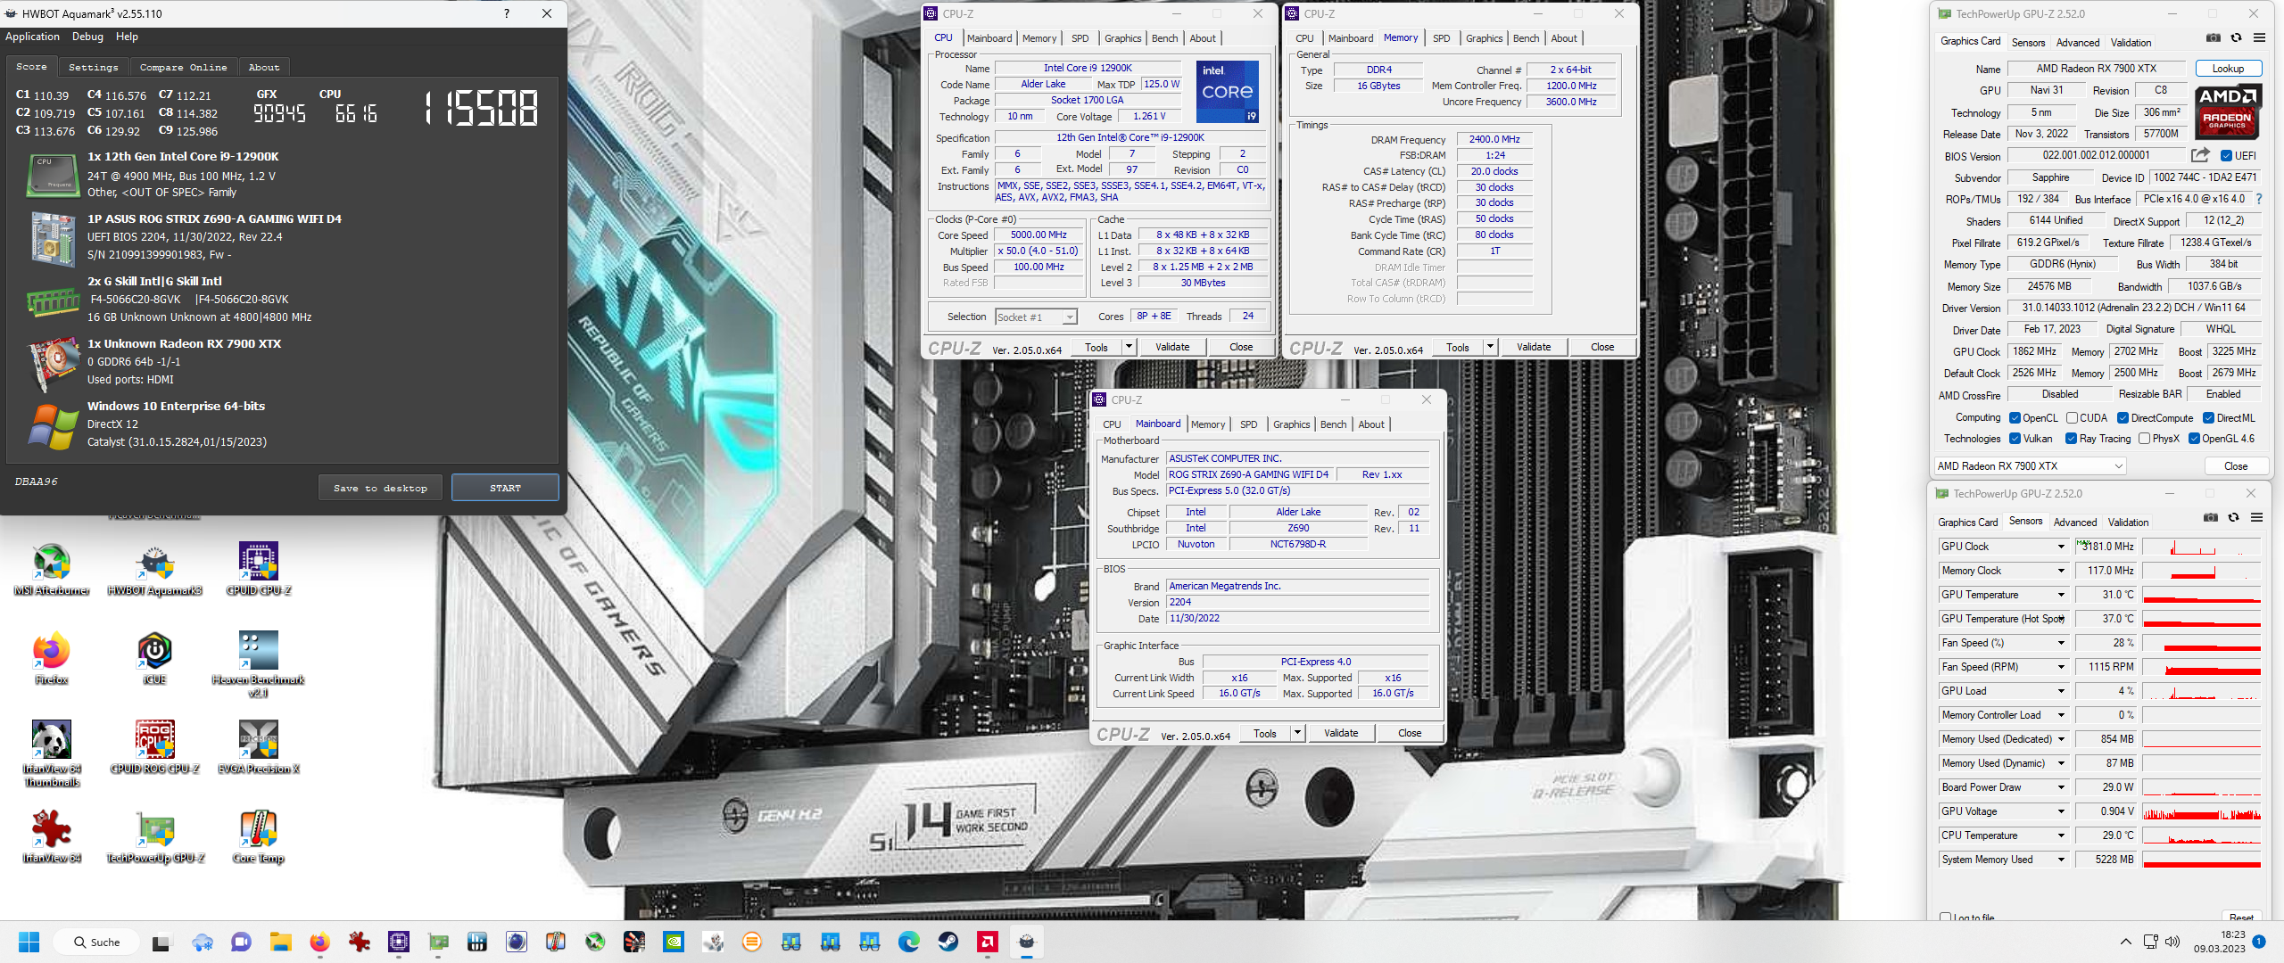Switch to Compare Online tab in Aquamark
Viewport: 2284px width, 963px height.
pyautogui.click(x=183, y=68)
